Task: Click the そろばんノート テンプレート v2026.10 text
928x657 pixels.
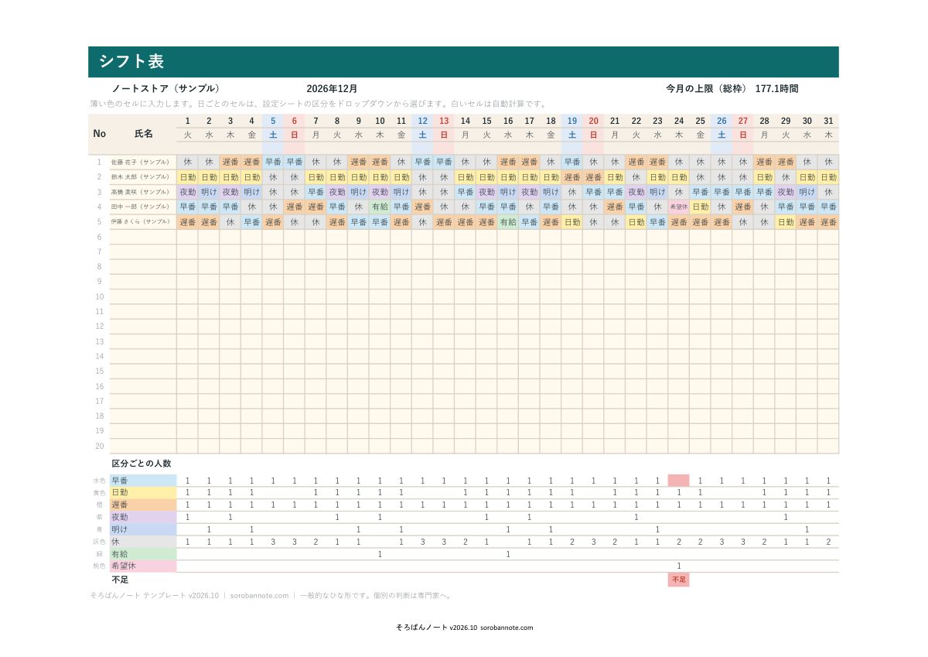Action: point(154,596)
